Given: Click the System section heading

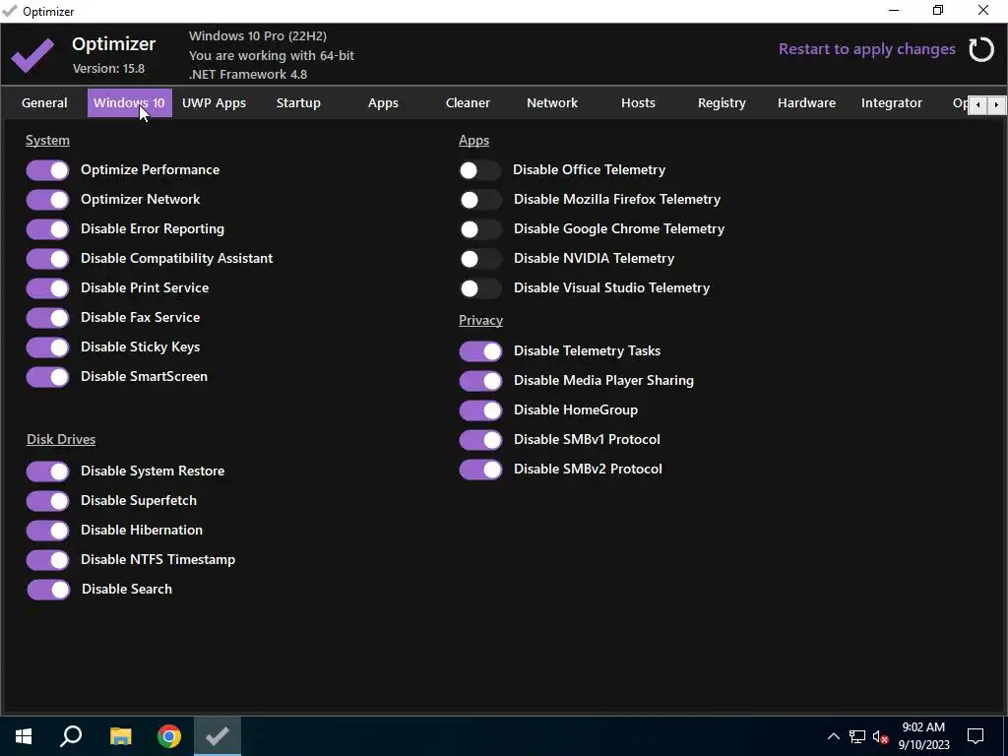Looking at the screenshot, I should (x=47, y=140).
